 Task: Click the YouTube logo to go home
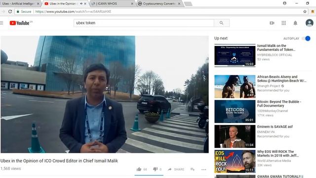click(x=20, y=23)
